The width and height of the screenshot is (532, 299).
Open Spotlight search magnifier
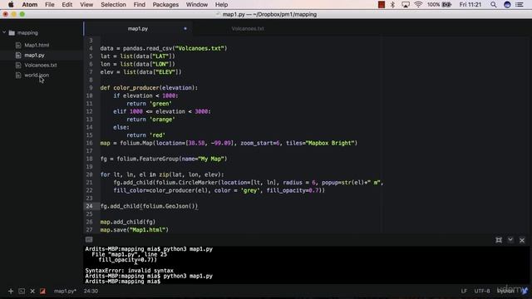493,4
